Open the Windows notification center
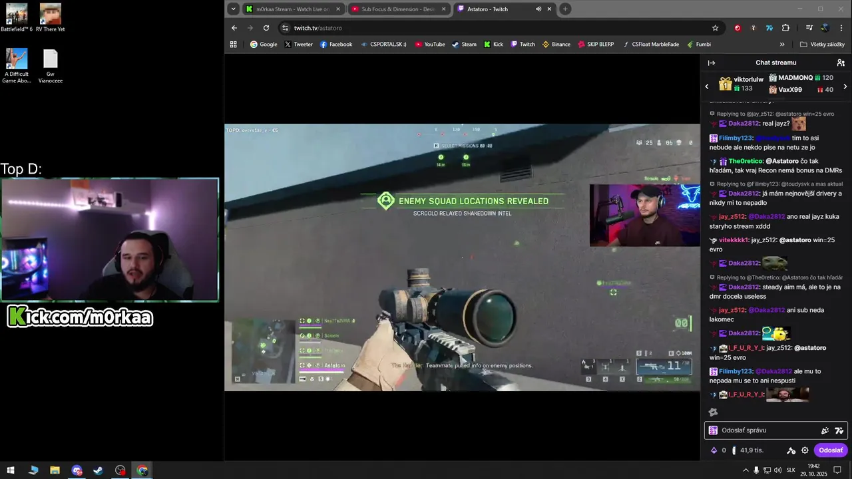The height and width of the screenshot is (479, 852). pos(838,470)
